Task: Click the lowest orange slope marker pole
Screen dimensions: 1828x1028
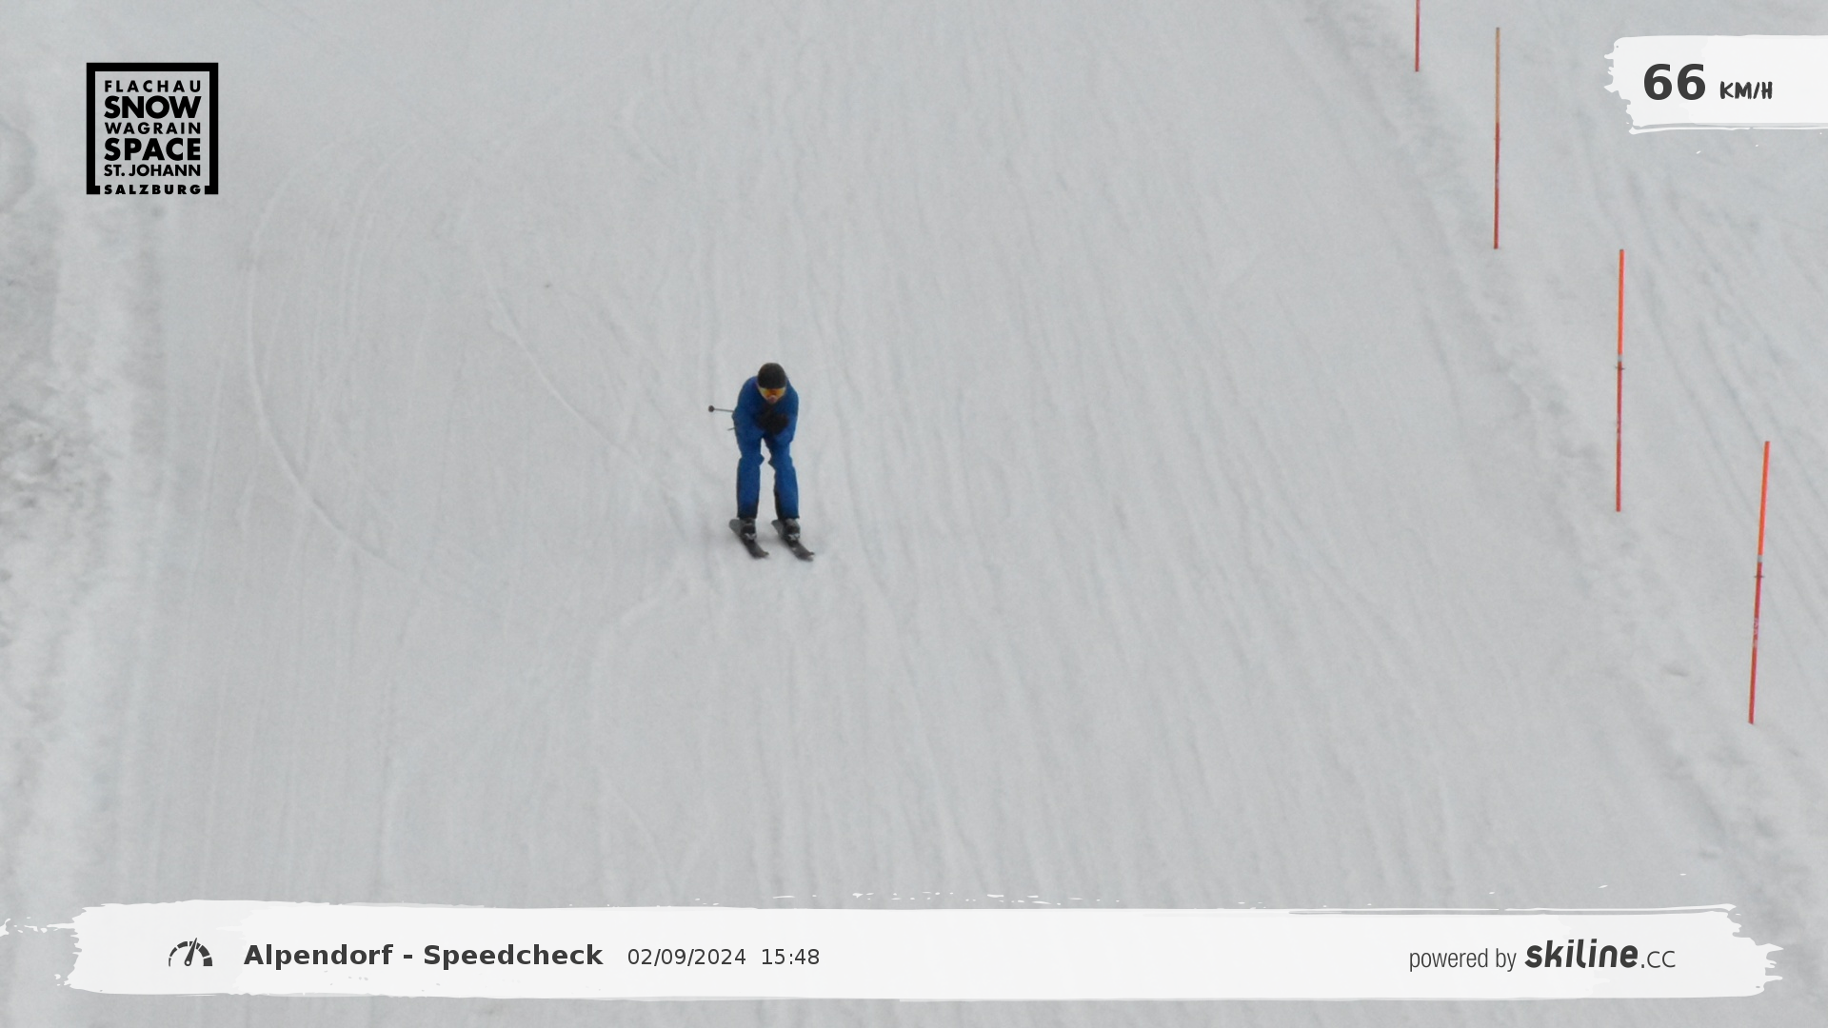Action: tap(1758, 581)
